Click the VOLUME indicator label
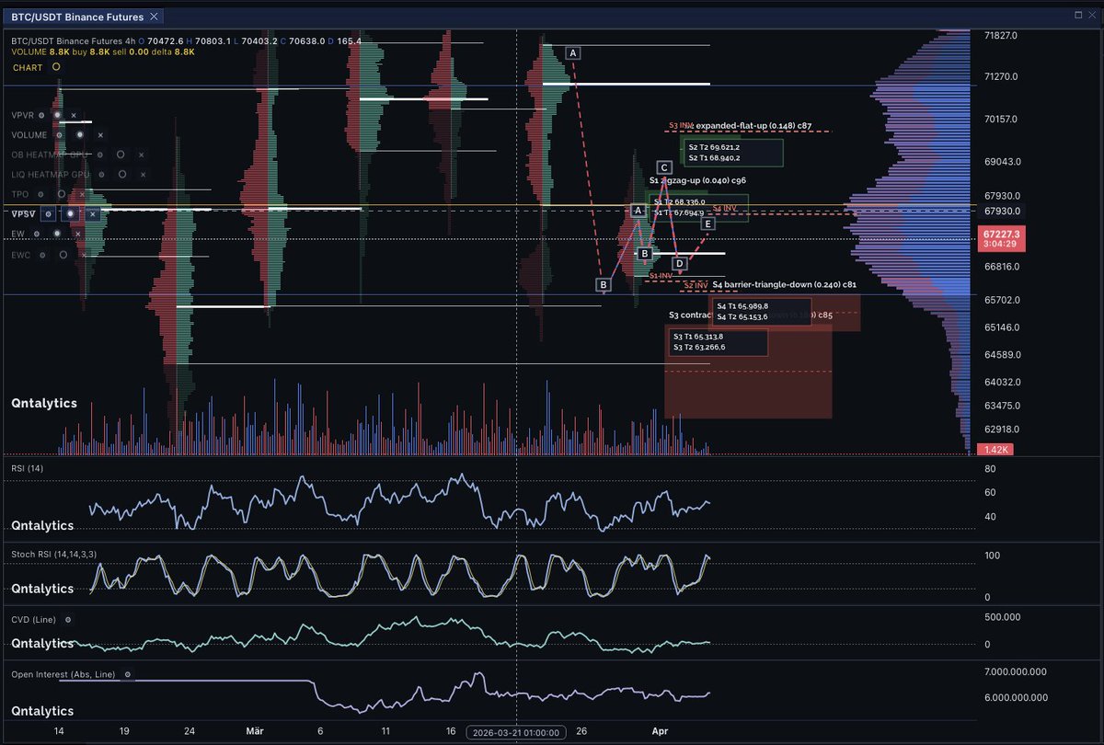Screen dimensions: 1104x745 [29, 135]
